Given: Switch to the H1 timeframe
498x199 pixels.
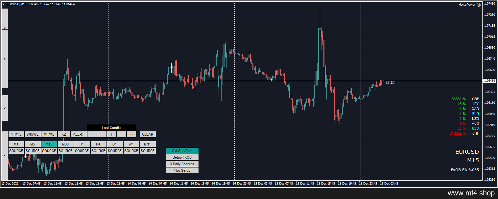Looking at the screenshot, I should (x=82, y=144).
